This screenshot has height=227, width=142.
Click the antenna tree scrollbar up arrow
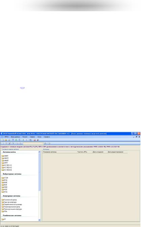pyautogui.click(x=39, y=152)
